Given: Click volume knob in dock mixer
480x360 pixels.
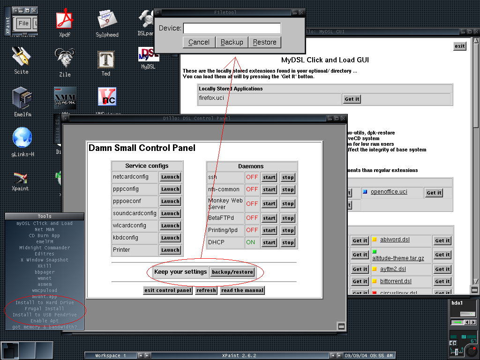Looking at the screenshot, I should [471, 351].
